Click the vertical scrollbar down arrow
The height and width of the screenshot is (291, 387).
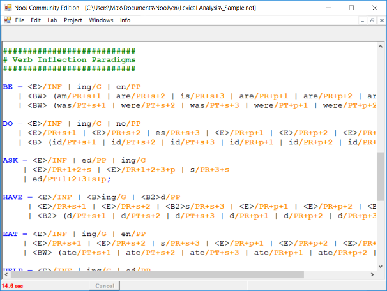click(x=381, y=265)
